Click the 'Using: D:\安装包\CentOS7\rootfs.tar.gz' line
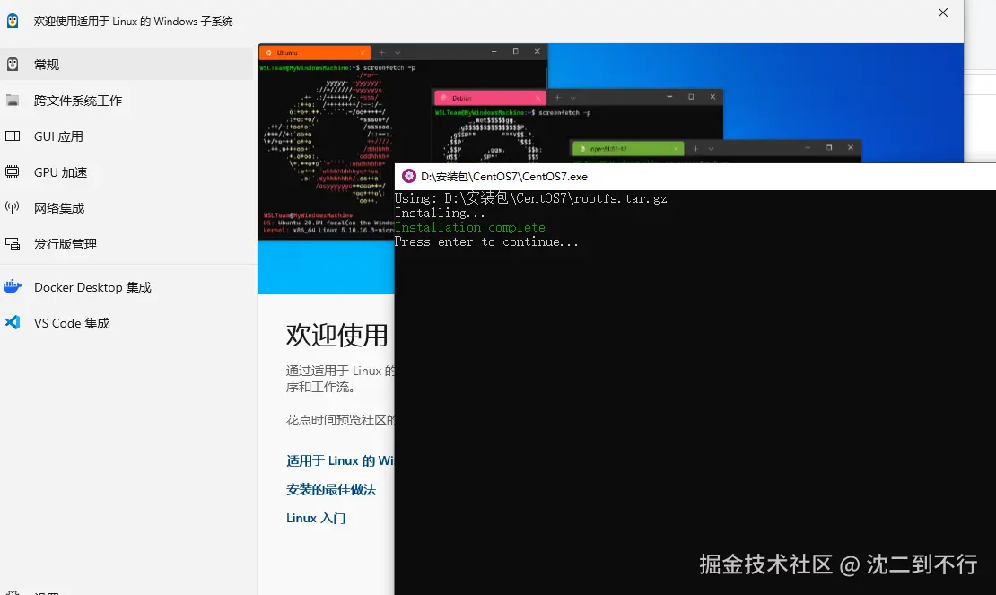 tap(531, 198)
